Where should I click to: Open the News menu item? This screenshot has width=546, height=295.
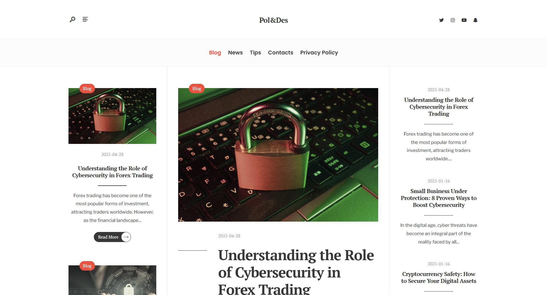point(235,53)
